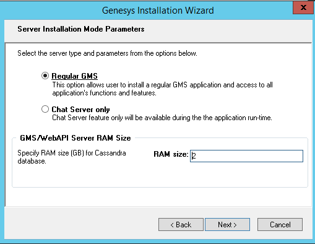
Task: Return to previous step with Back
Action: 181,225
